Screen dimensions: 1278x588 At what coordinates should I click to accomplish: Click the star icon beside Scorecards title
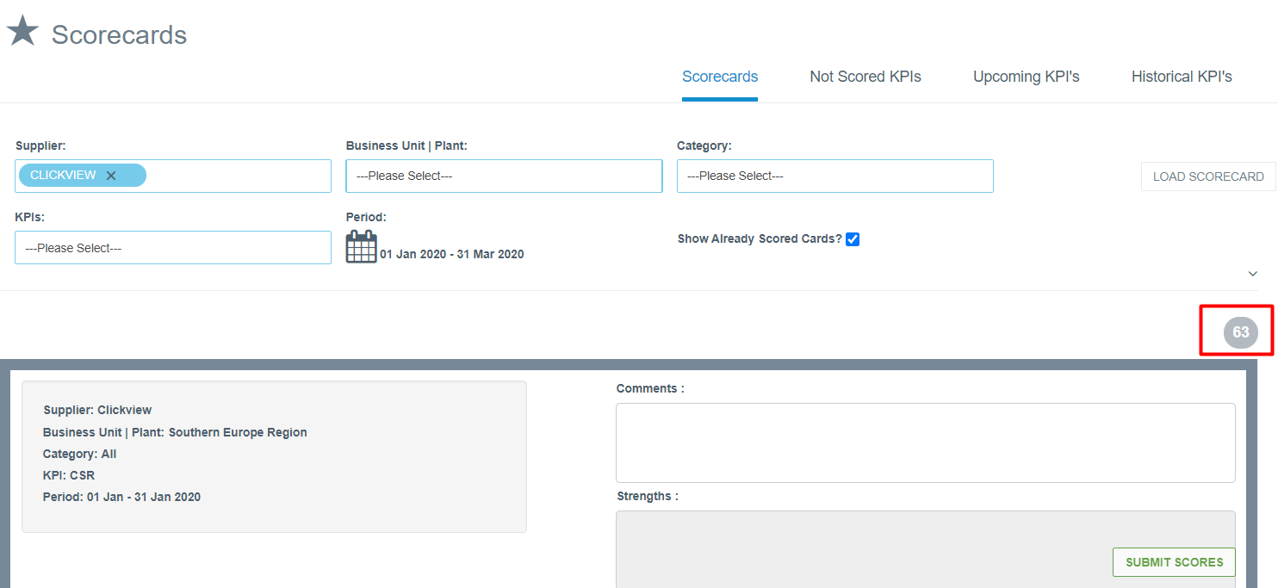pyautogui.click(x=22, y=31)
